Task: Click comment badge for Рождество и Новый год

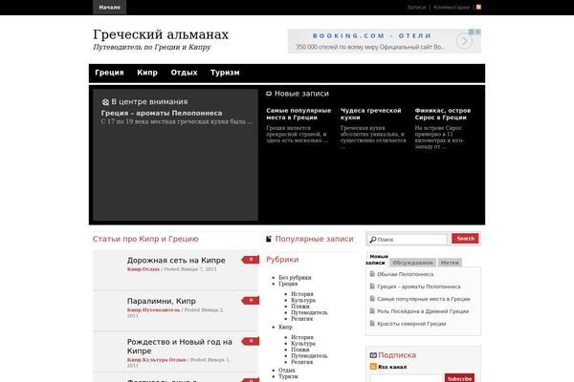Action: (251, 341)
